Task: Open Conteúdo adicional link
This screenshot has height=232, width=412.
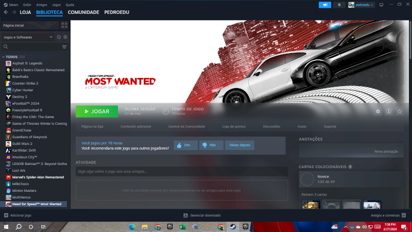Action: tap(135, 126)
